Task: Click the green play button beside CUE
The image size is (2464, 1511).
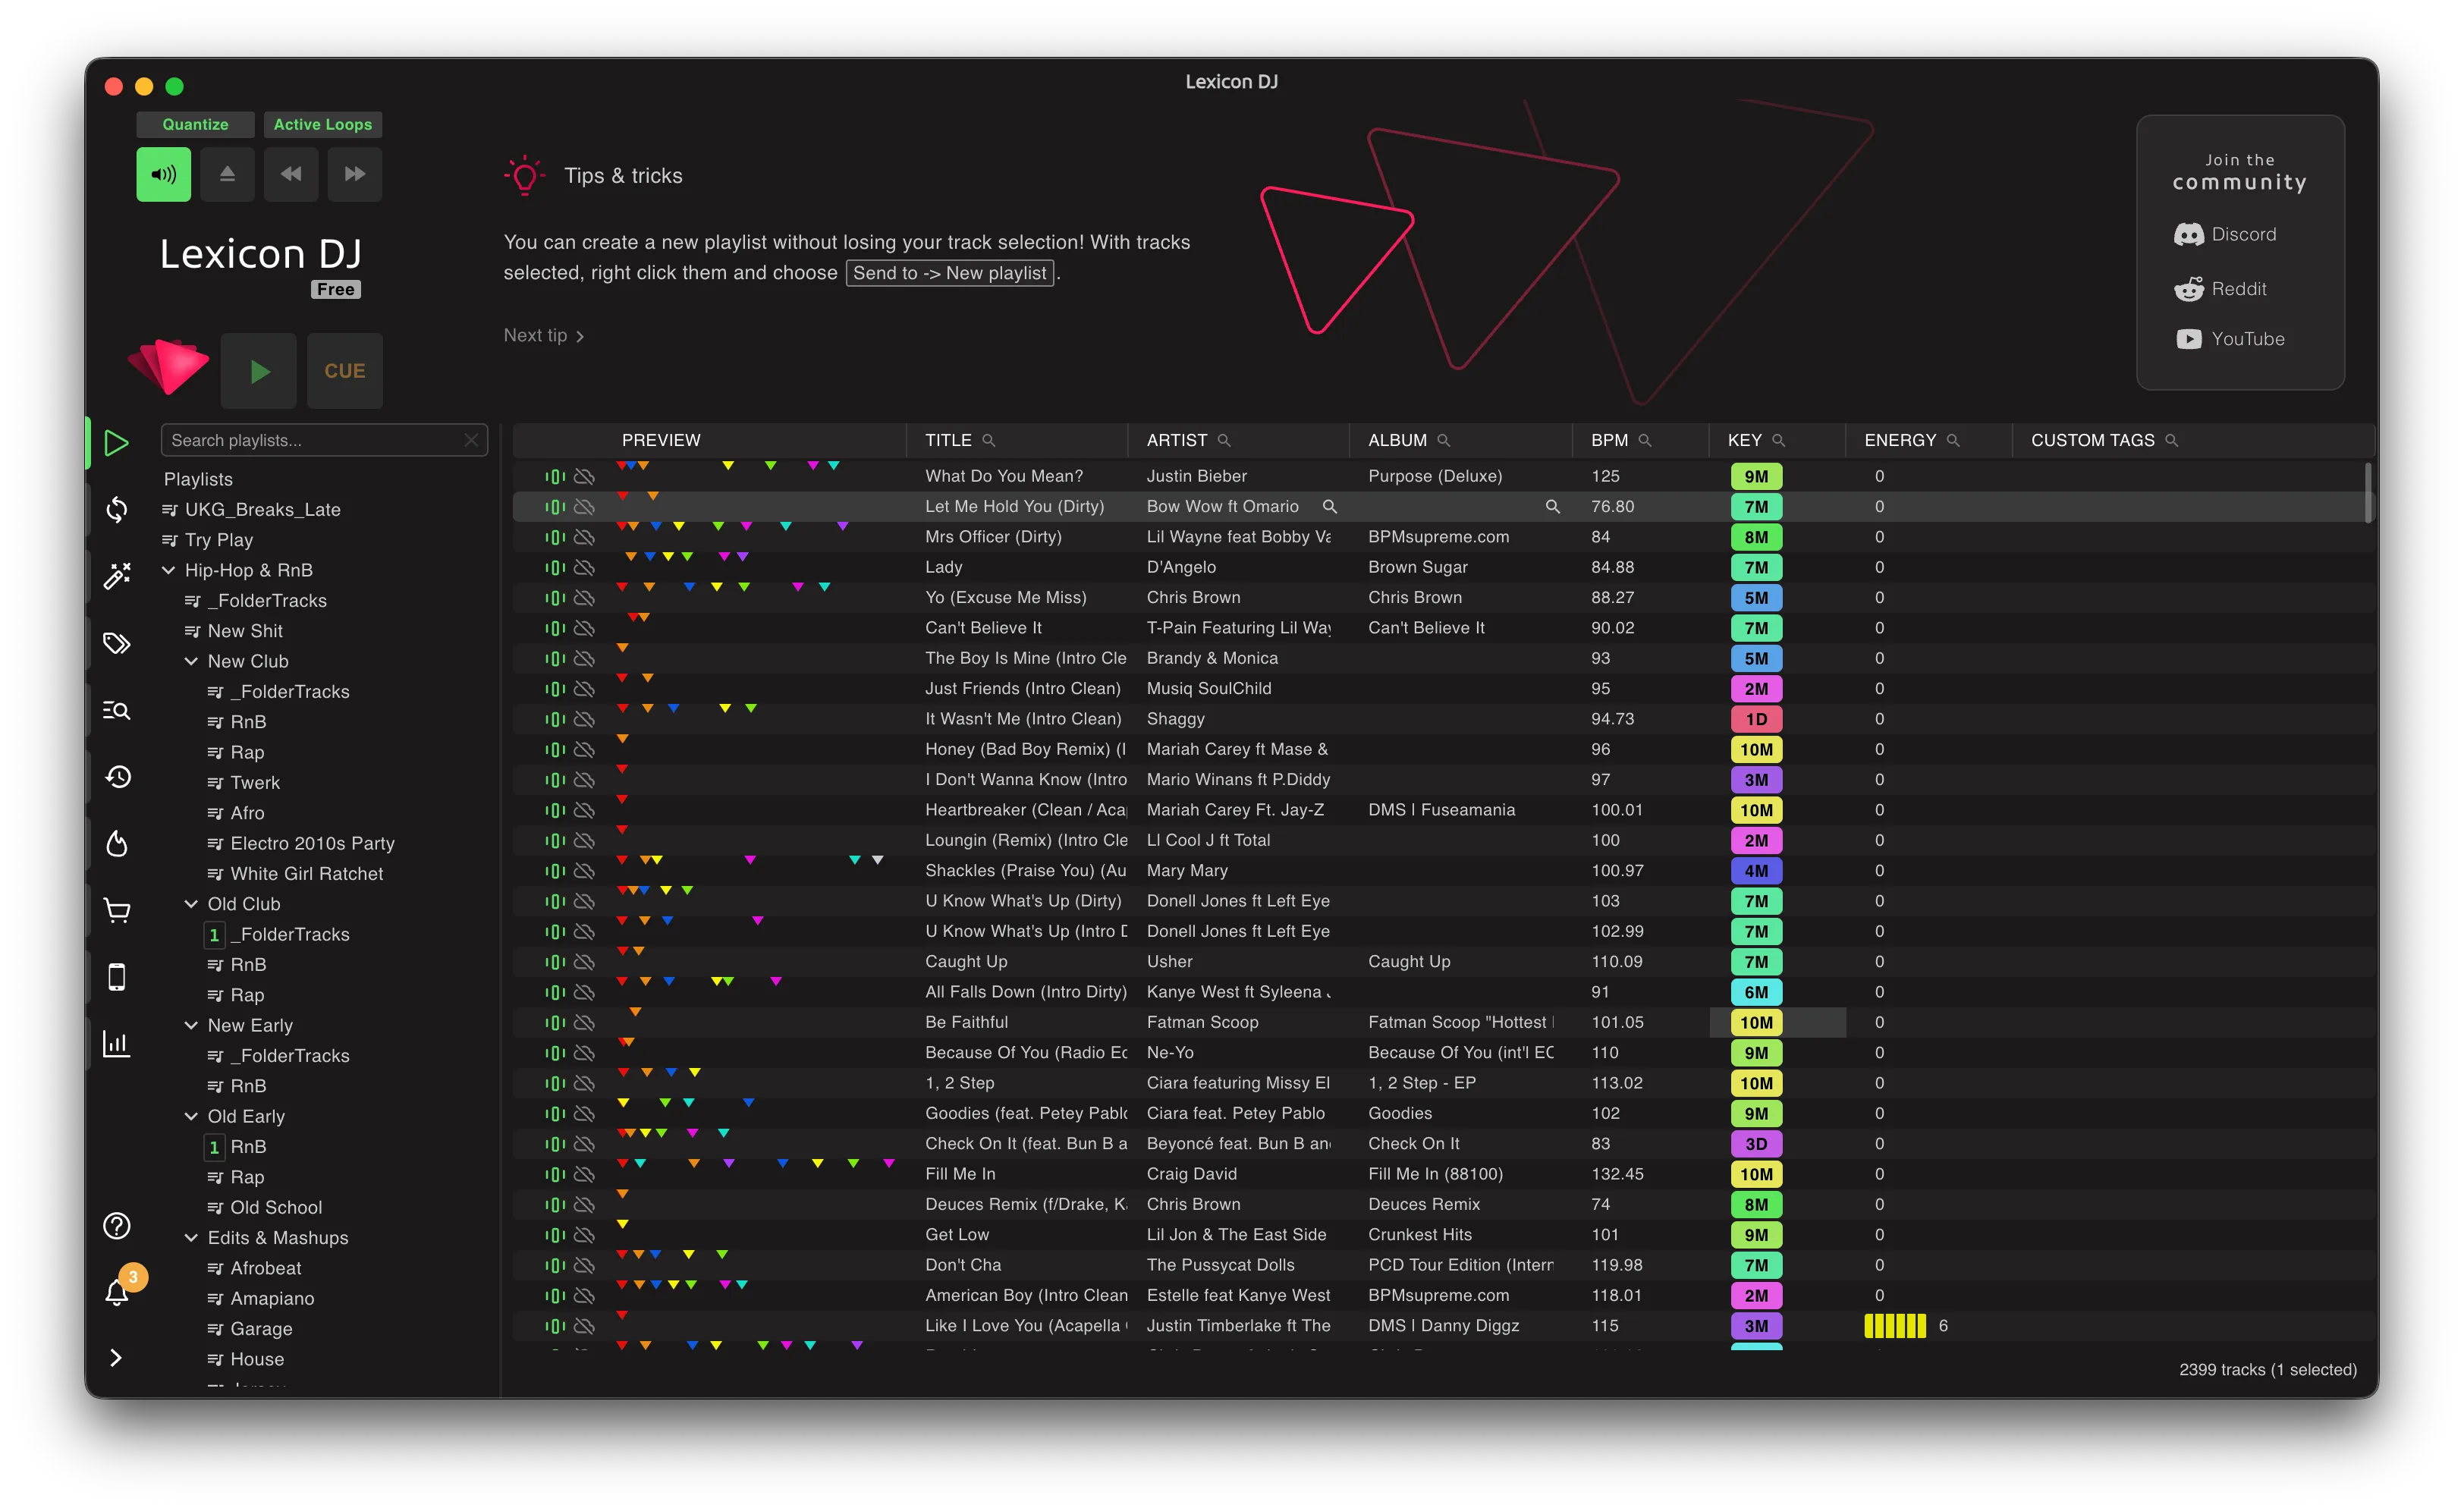Action: [259, 371]
